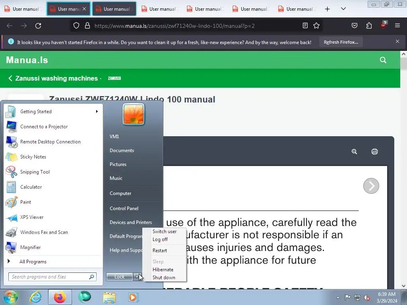
Task: Open Control Panel
Action: (x=124, y=208)
